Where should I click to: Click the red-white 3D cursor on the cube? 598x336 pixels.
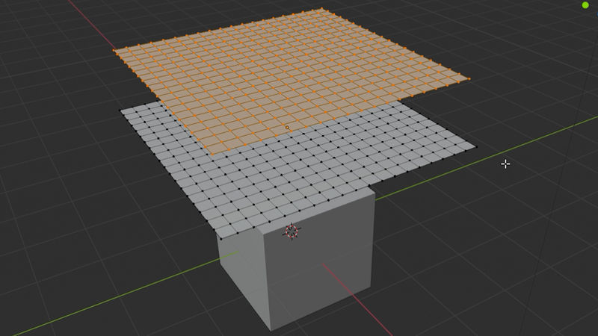click(x=292, y=231)
